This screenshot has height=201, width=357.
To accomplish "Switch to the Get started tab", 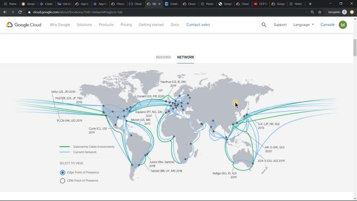I will pyautogui.click(x=65, y=4).
